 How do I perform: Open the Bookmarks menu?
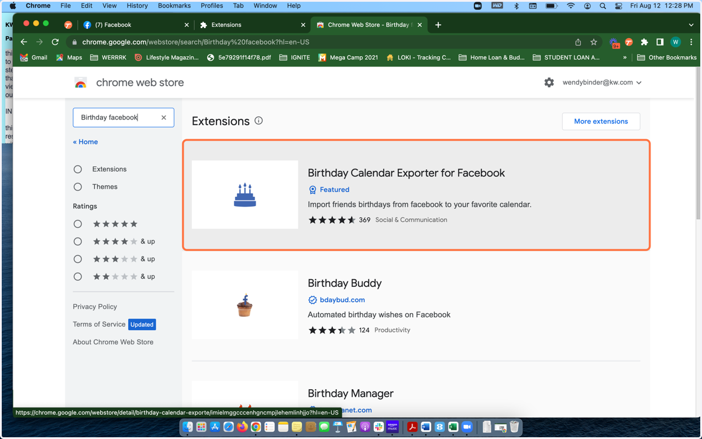pyautogui.click(x=174, y=6)
